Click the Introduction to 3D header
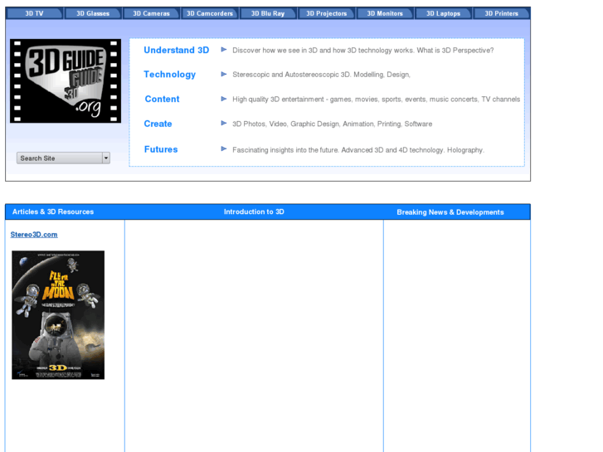This screenshot has width=603, height=452. point(254,211)
